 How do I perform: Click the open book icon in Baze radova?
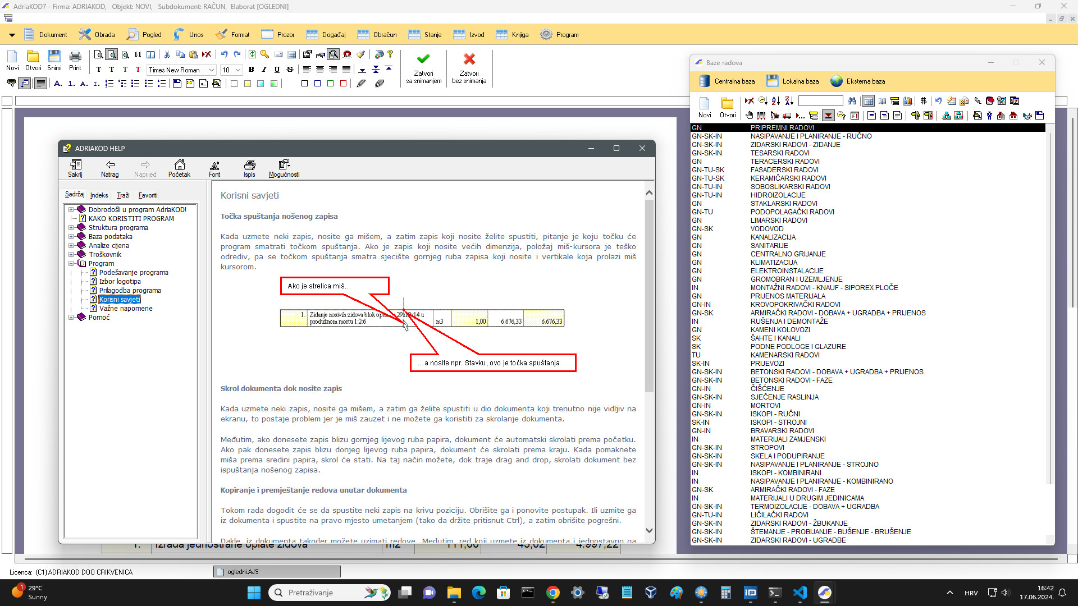point(882,101)
